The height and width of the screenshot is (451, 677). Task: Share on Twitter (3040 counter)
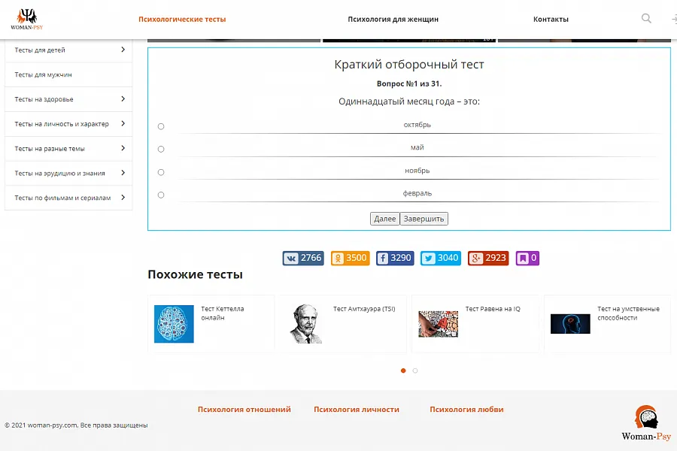(440, 258)
